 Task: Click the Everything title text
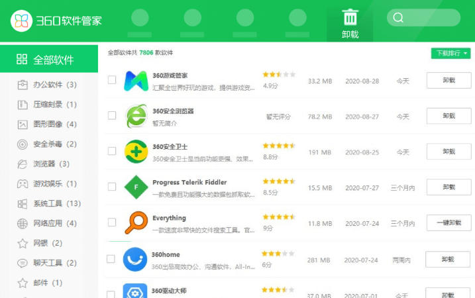tap(170, 218)
